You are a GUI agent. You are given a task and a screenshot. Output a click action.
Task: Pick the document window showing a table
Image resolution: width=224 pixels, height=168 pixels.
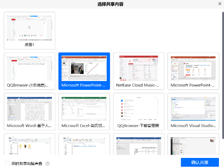click(x=139, y=144)
